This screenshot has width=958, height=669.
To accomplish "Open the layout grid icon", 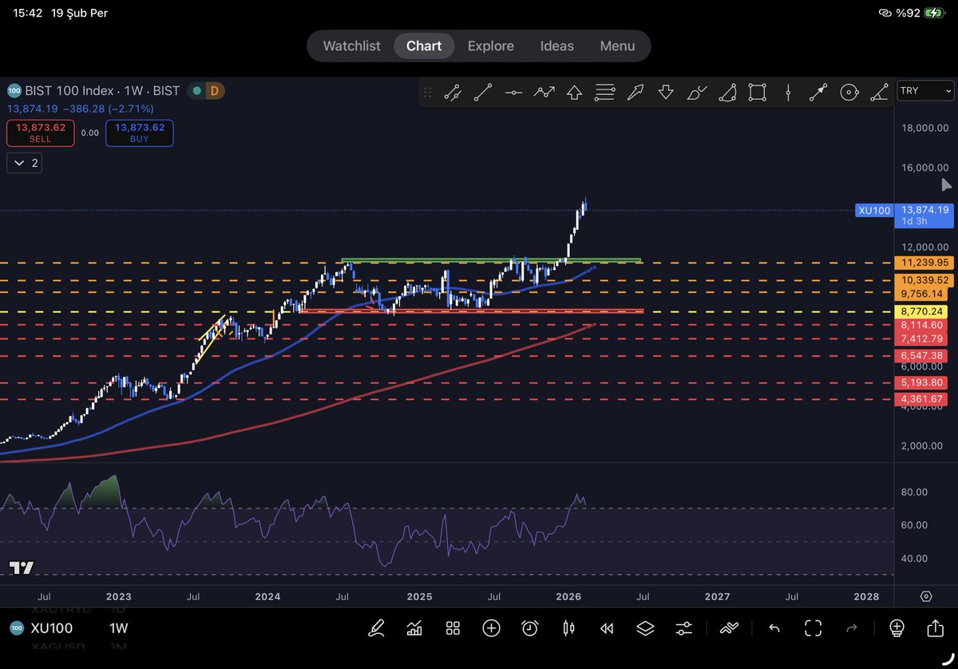I will coord(453,628).
